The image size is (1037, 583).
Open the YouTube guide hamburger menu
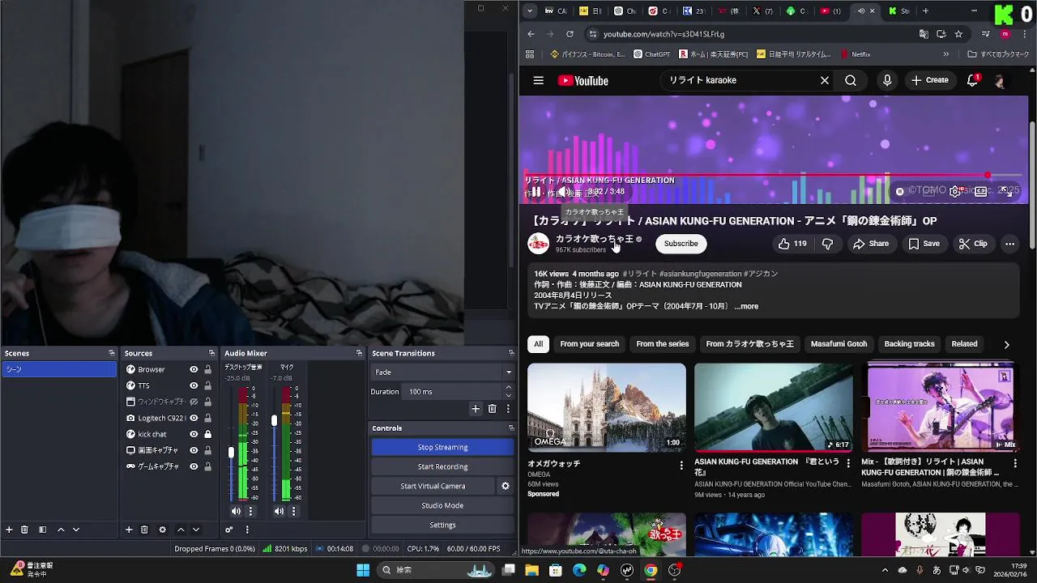538,80
